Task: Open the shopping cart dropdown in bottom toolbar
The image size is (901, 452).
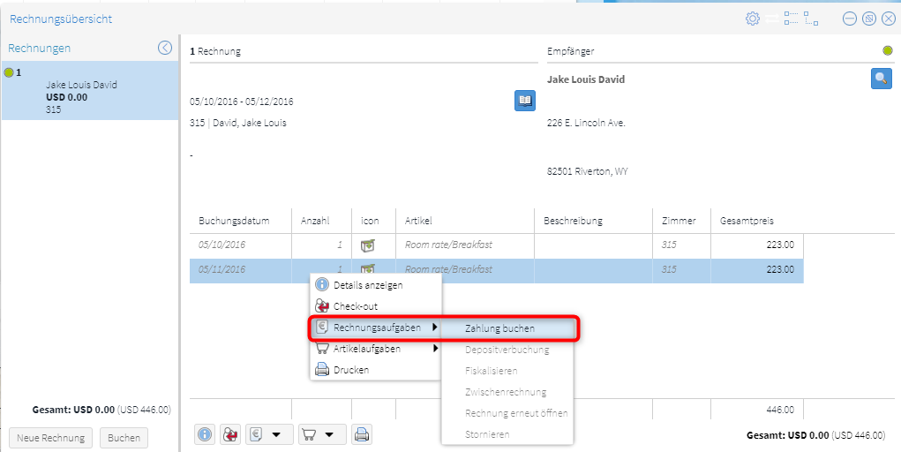Action: (x=321, y=434)
